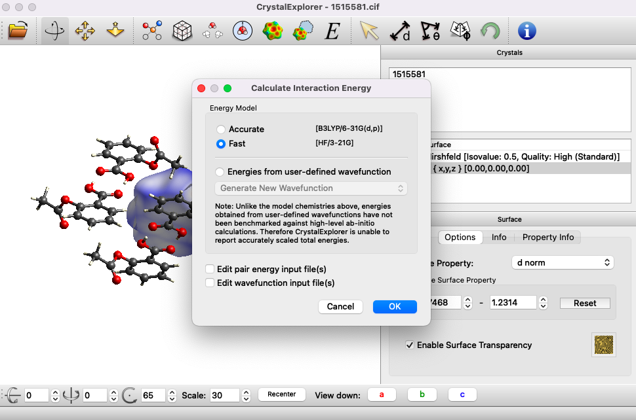
Task: Click the Scale stepper arrows
Action: pos(246,395)
